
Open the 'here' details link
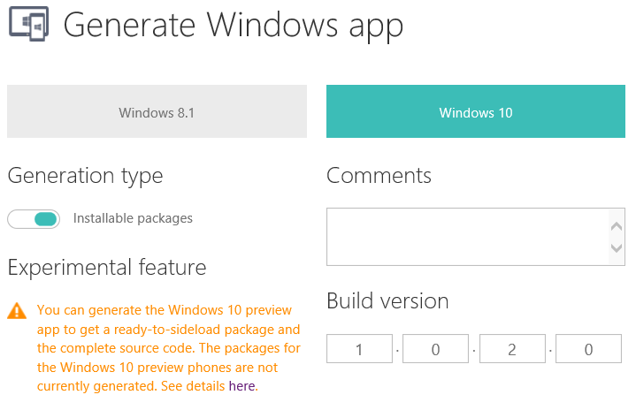point(241,386)
